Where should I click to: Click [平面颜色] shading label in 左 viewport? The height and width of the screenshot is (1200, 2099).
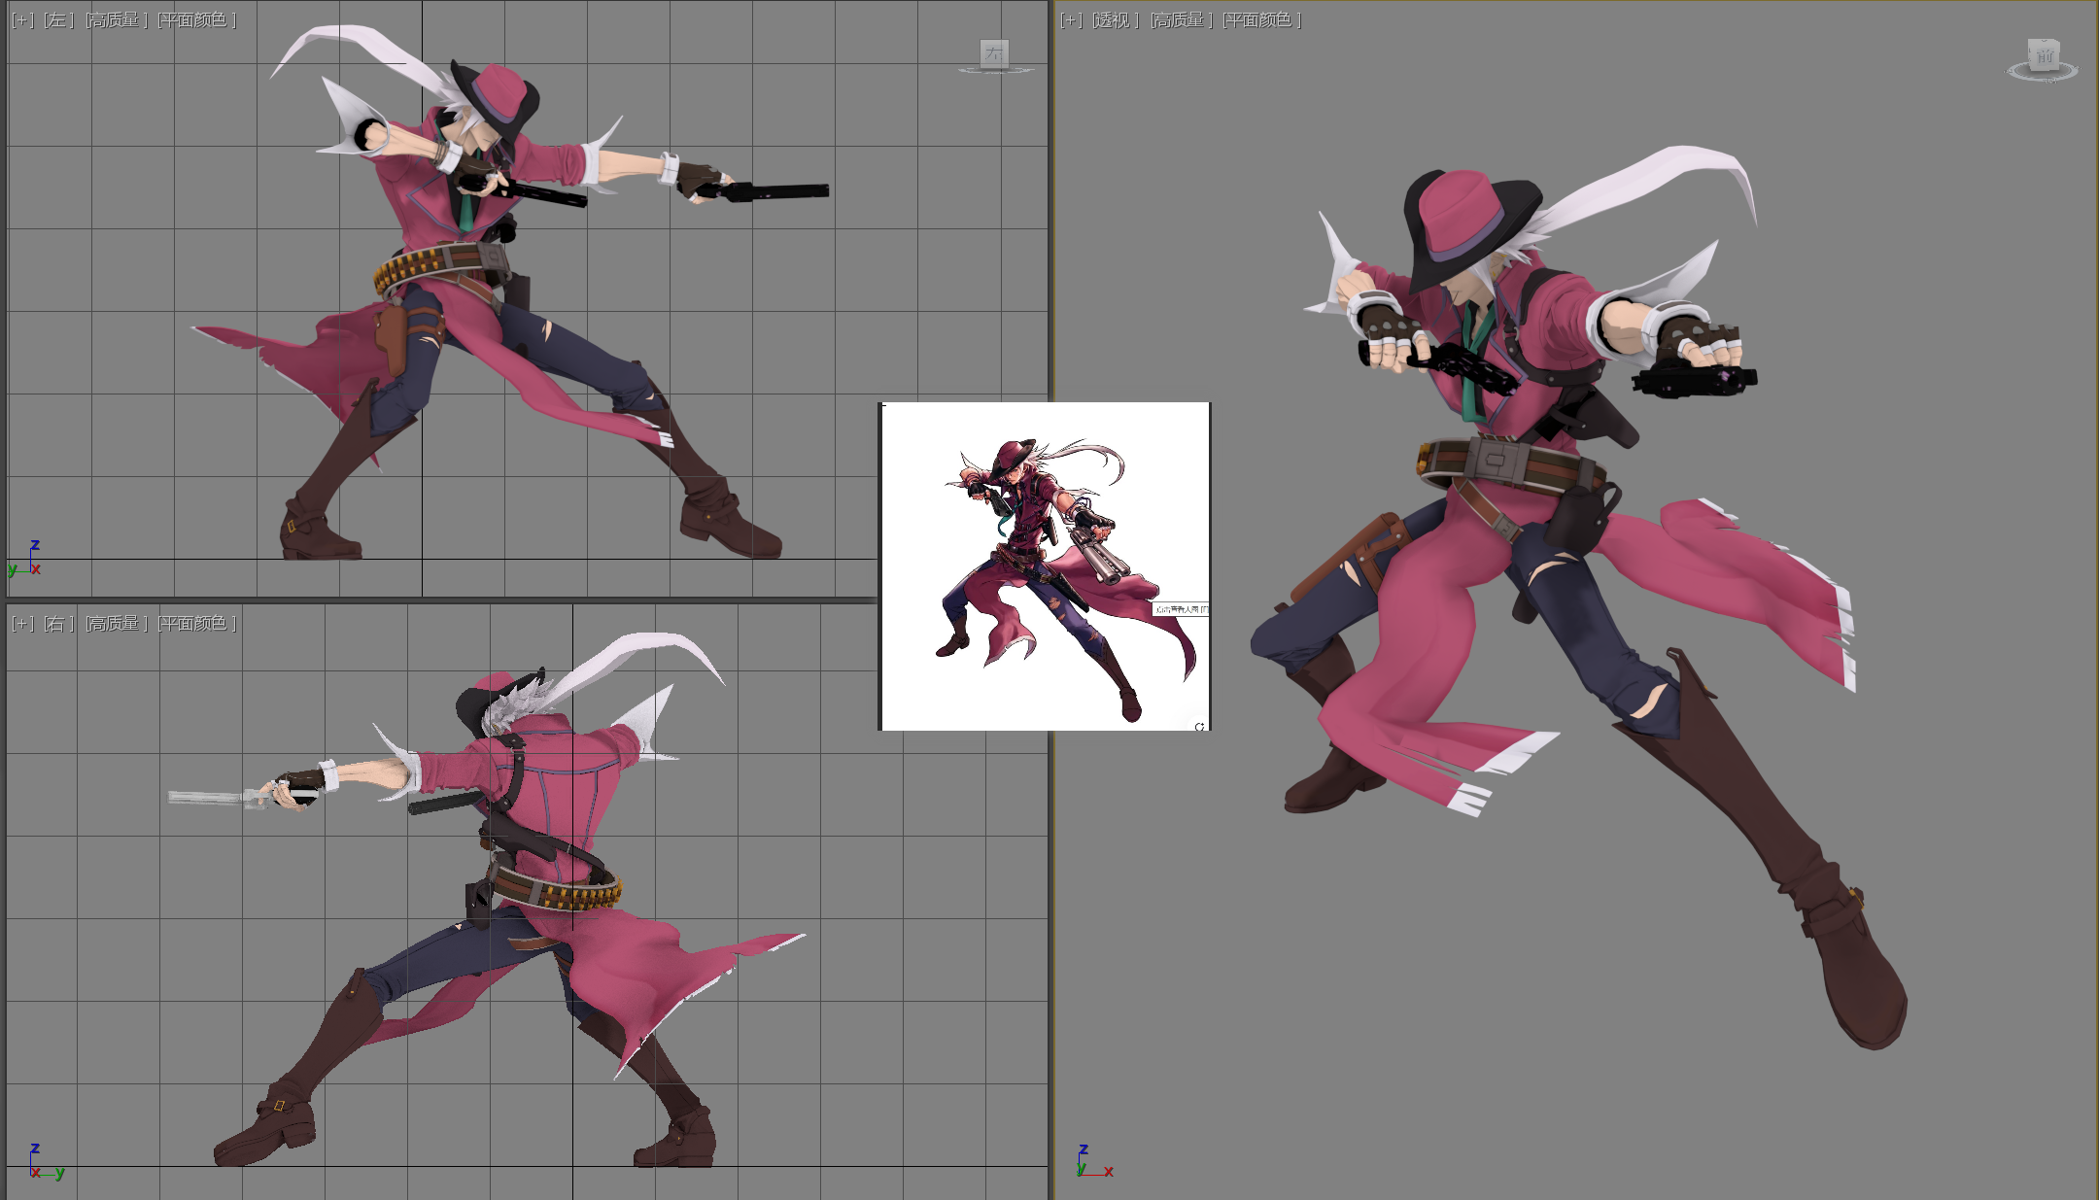coord(197,20)
